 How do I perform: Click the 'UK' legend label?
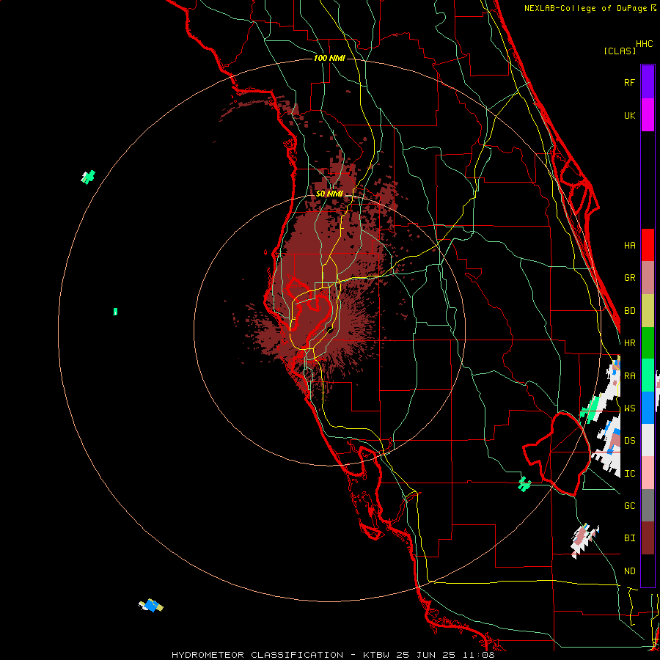pyautogui.click(x=629, y=116)
